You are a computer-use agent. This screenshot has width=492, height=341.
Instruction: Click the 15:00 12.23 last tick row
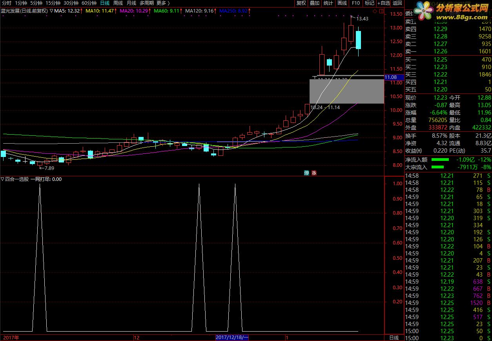click(x=448, y=338)
